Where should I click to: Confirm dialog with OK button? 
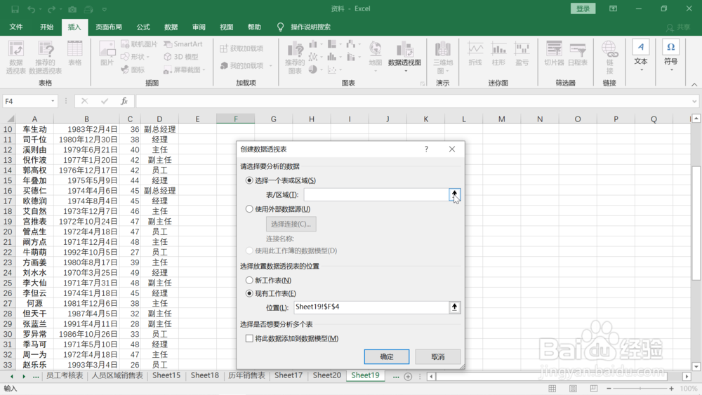coord(387,356)
